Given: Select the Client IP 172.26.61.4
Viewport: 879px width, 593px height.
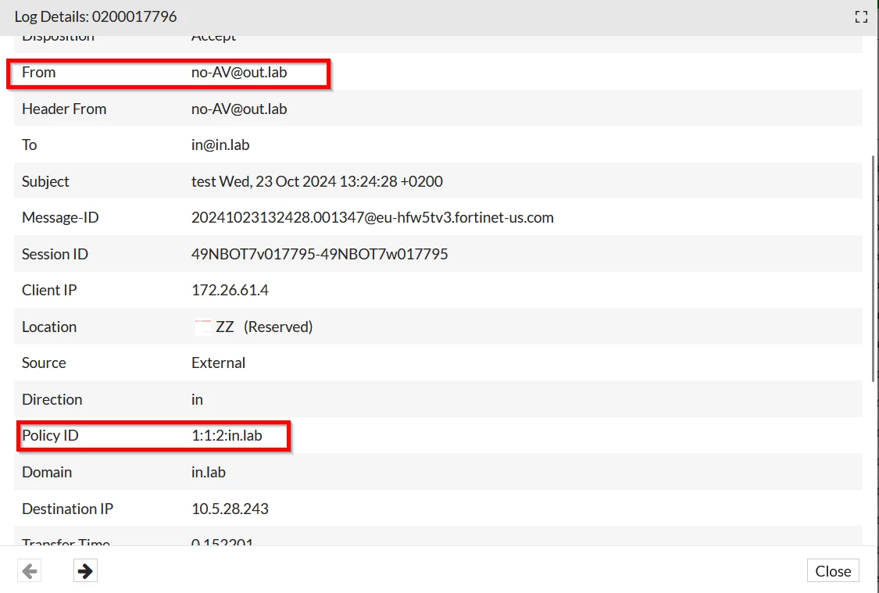Looking at the screenshot, I should pos(230,291).
